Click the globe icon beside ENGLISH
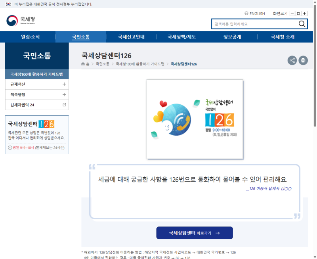This screenshot has height=259, width=317. click(246, 13)
